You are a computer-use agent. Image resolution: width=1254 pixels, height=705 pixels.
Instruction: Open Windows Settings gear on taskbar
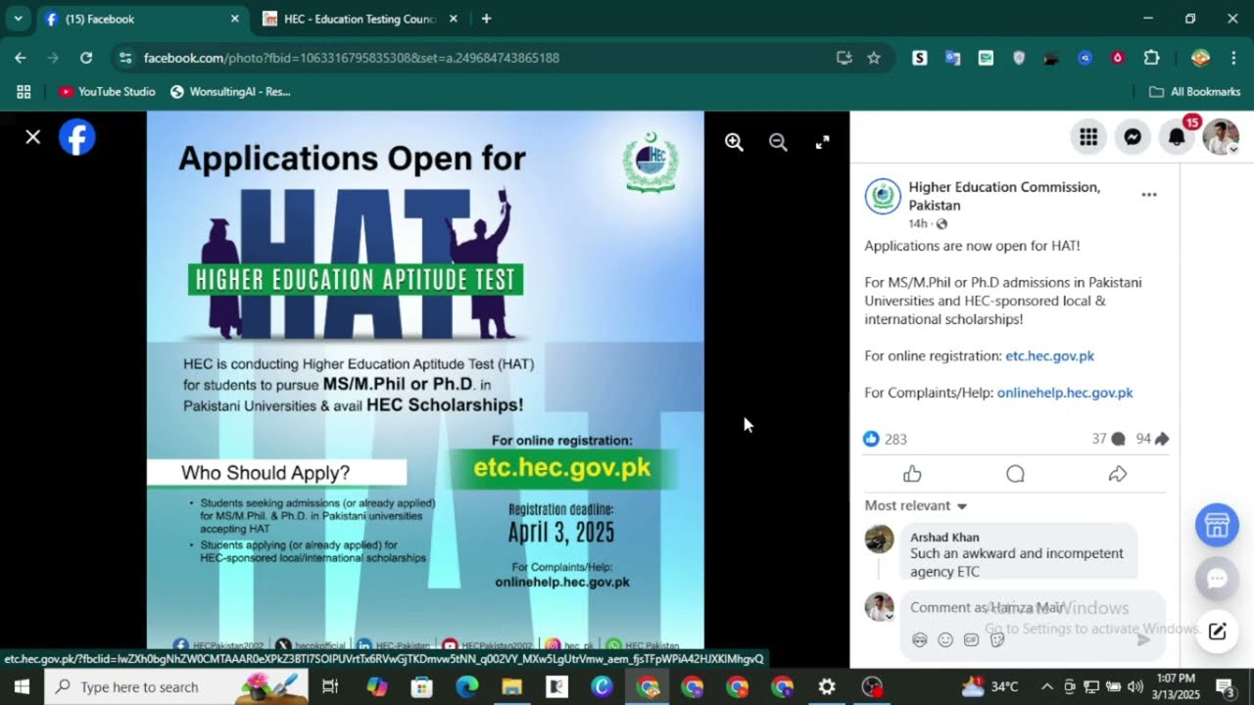point(827,687)
